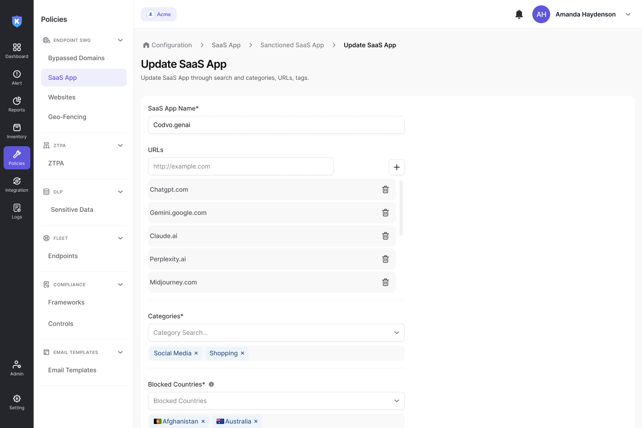Image resolution: width=642 pixels, height=428 pixels.
Task: Remove Claude.ai using its trash icon
Action: [x=385, y=236]
